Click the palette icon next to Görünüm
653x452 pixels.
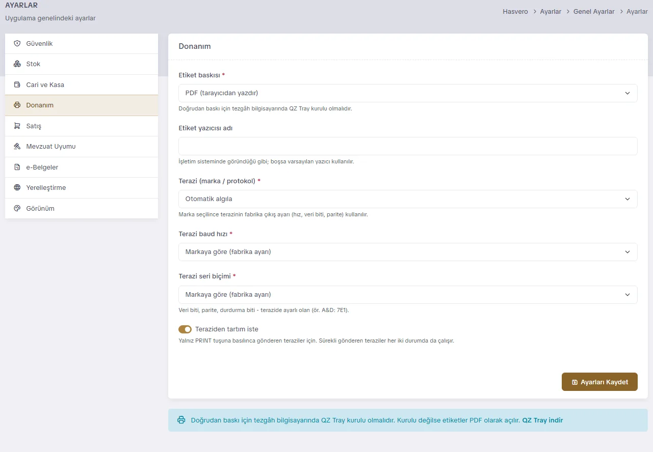pos(17,209)
